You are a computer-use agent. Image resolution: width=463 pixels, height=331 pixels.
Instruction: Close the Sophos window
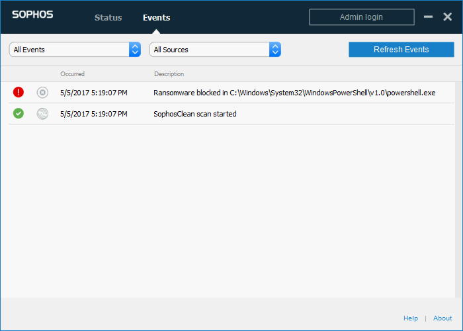tap(448, 17)
